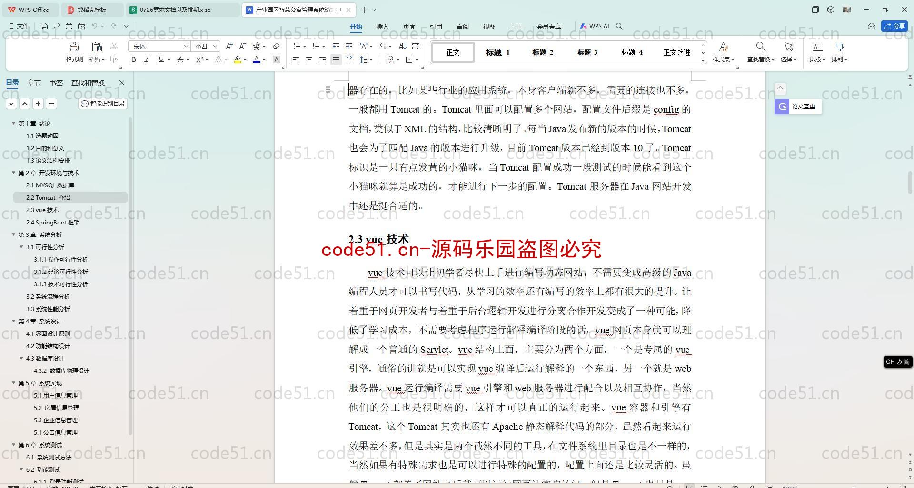Run the paper check (论文查重) tool
The width and height of the screenshot is (914, 488).
(798, 107)
